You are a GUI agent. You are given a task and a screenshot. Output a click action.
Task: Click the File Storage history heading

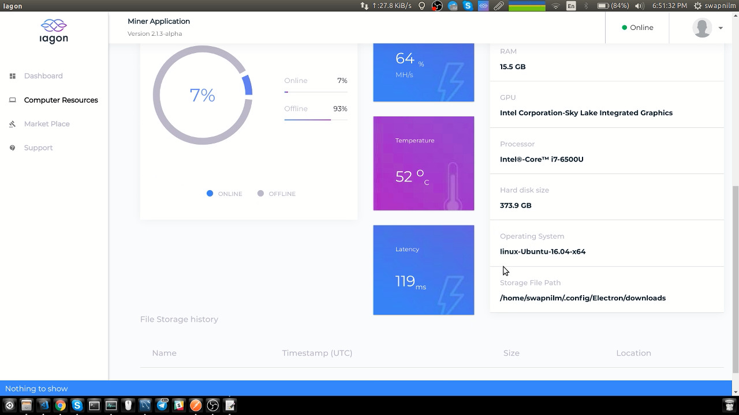coord(179,319)
